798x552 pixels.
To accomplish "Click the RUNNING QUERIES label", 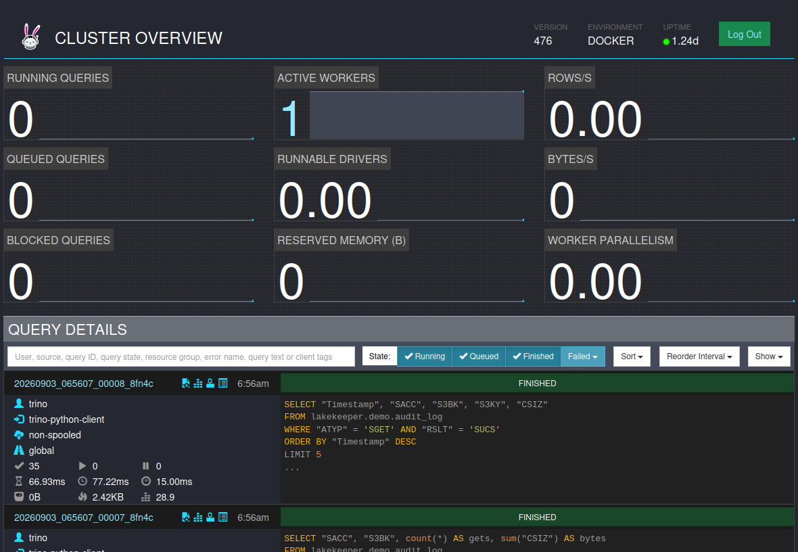I will (x=58, y=78).
